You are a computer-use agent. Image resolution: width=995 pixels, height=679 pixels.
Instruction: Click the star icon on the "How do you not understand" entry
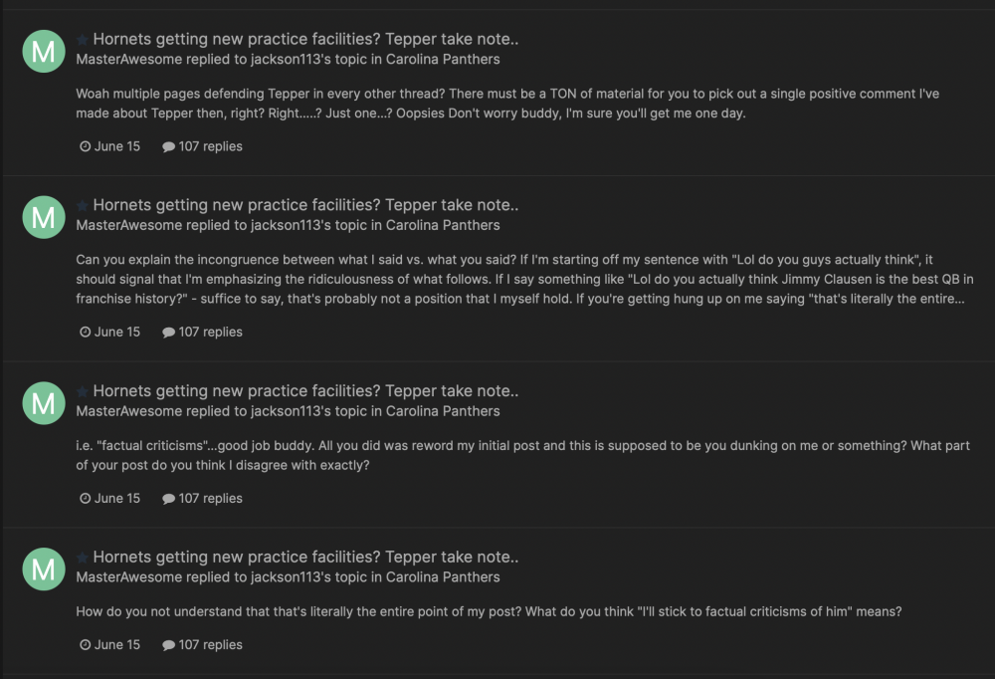tap(83, 558)
